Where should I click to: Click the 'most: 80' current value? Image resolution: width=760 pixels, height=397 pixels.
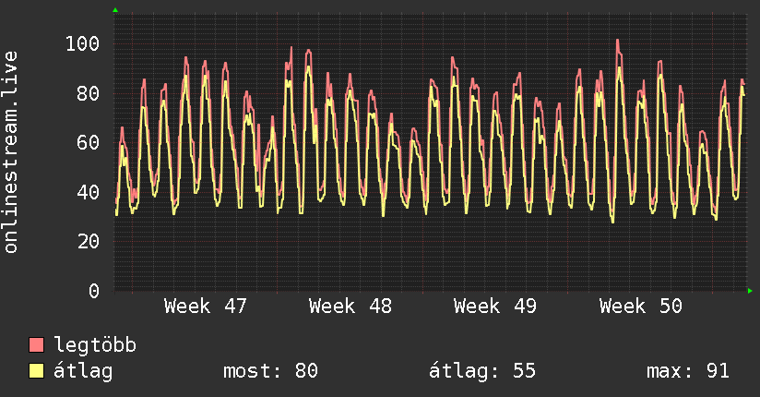point(270,371)
